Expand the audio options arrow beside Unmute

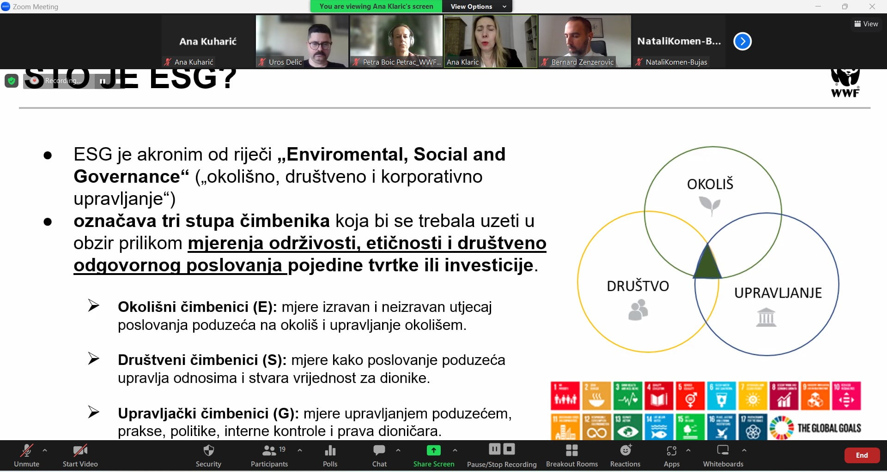click(45, 450)
